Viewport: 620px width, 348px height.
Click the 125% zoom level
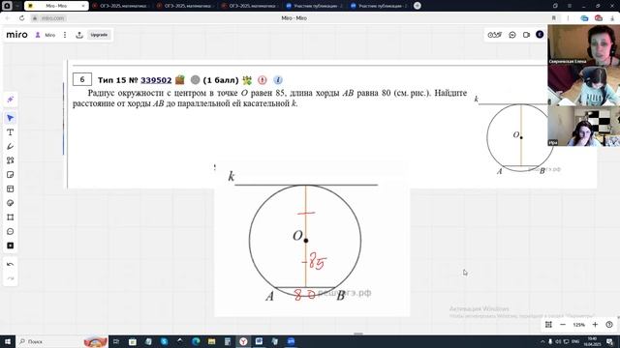tap(579, 325)
